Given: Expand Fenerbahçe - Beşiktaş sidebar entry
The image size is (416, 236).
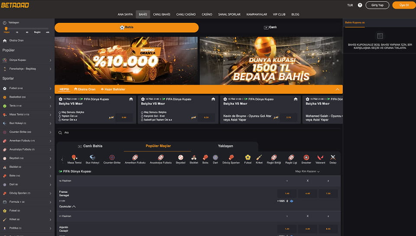Looking at the screenshot, I should click(x=50, y=69).
